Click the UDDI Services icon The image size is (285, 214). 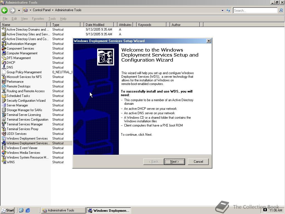pyautogui.click(x=4, y=133)
